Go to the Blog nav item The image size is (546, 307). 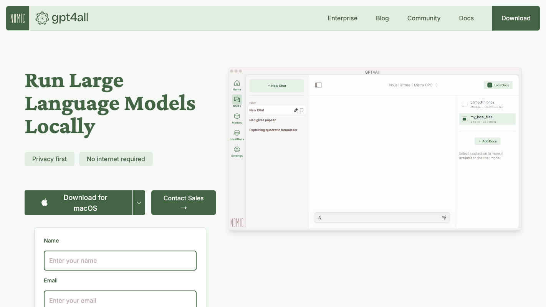pyautogui.click(x=382, y=18)
